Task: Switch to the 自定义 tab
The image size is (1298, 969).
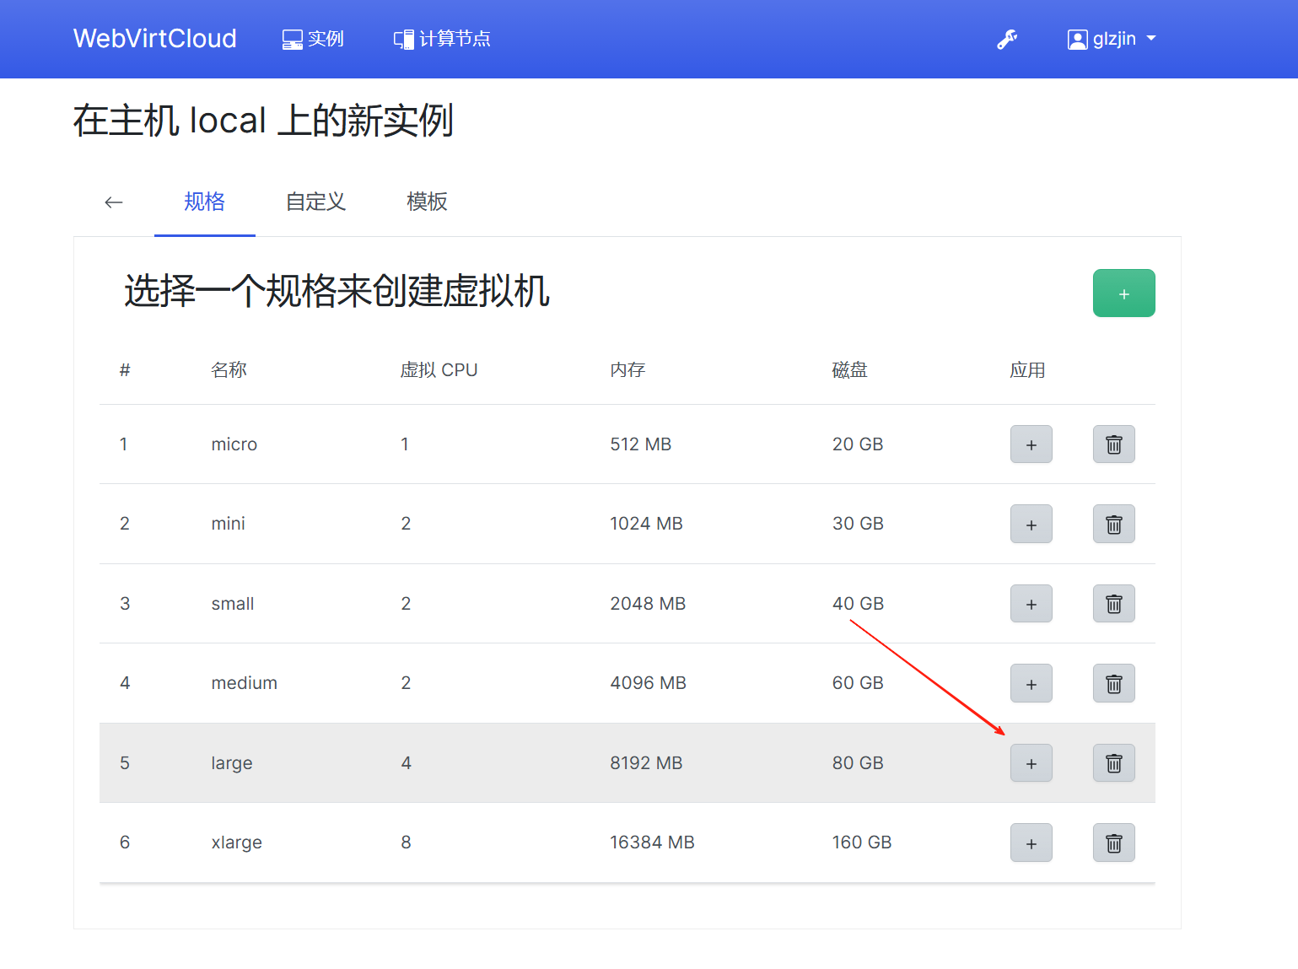Action: (x=316, y=202)
